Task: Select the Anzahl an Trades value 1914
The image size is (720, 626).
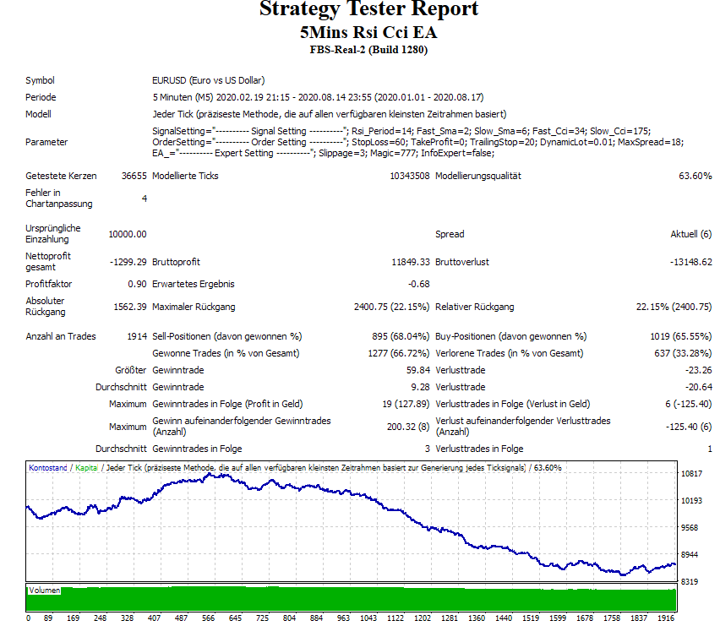Action: click(135, 335)
